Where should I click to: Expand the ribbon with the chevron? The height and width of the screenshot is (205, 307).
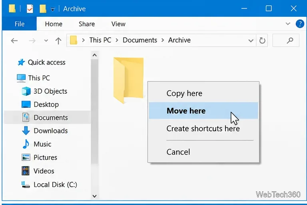click(x=288, y=24)
